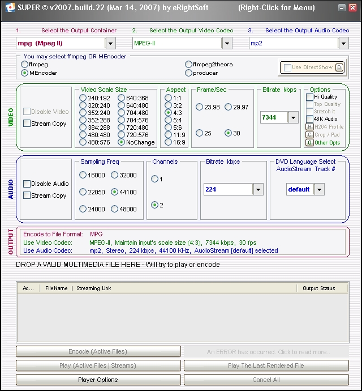Choose 23.98 frames per second
This screenshot has height=391, width=362.
[199, 107]
